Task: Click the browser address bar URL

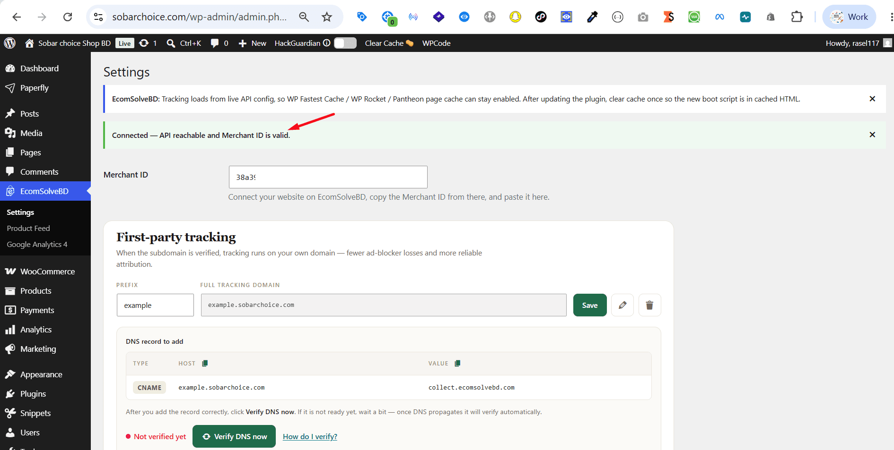Action: [199, 17]
